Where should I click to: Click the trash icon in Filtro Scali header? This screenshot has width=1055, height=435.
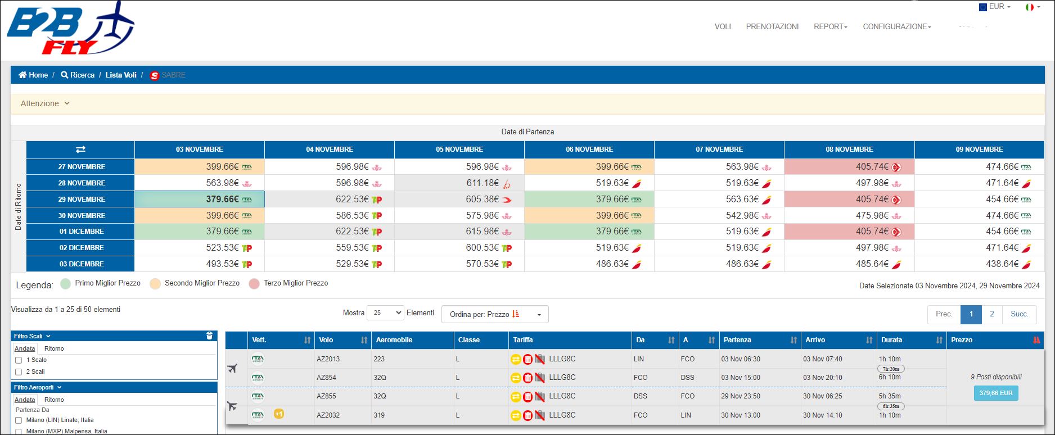(209, 336)
